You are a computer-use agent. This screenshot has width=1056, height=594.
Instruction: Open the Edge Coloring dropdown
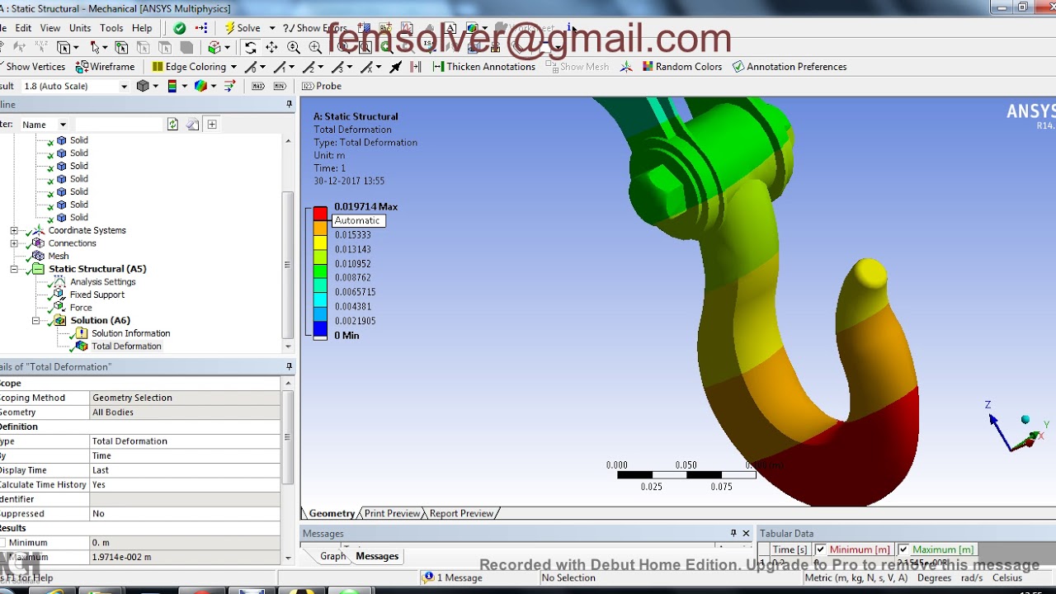pos(233,67)
